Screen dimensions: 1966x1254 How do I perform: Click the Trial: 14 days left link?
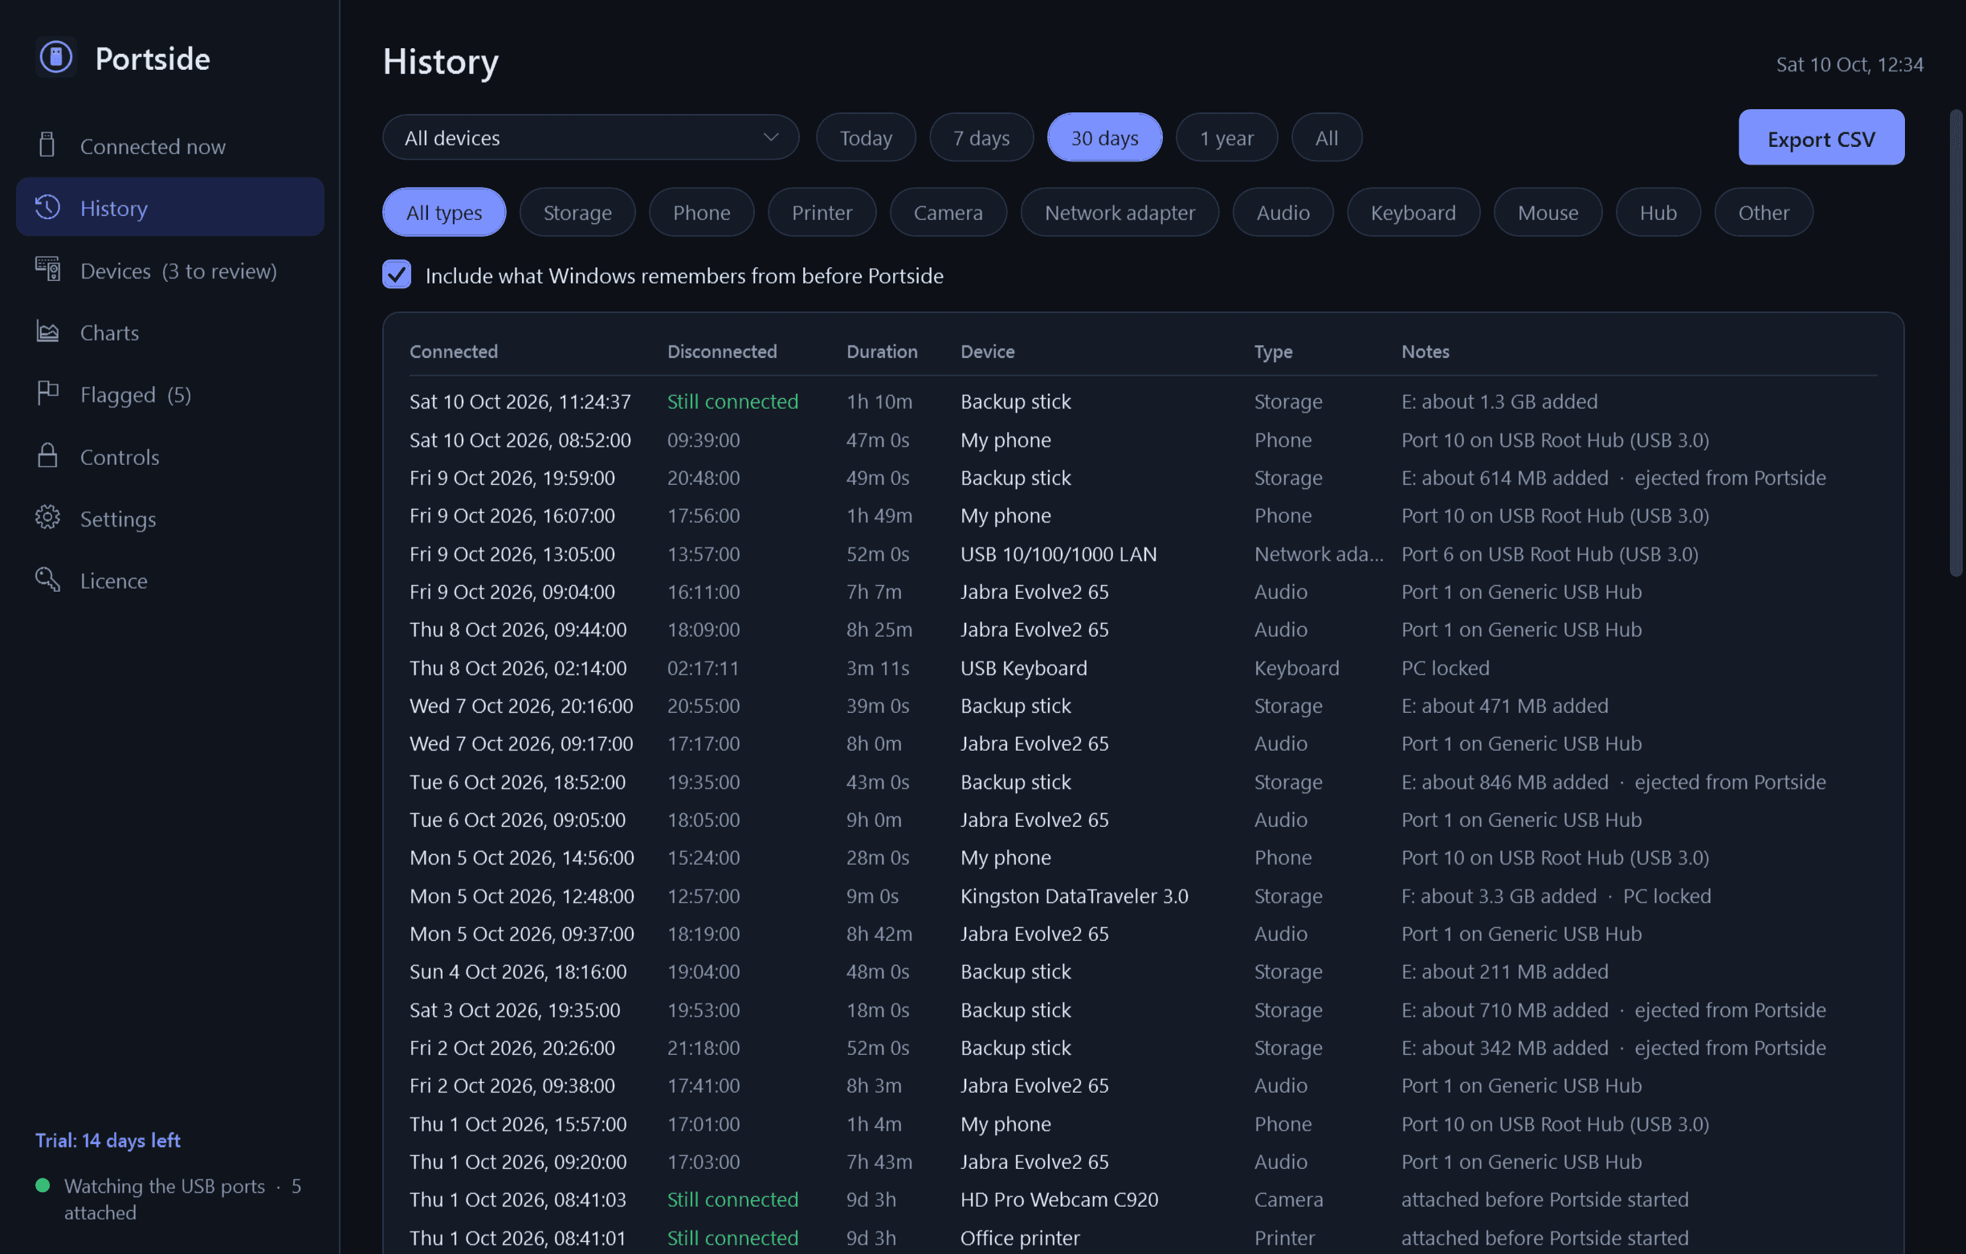click(108, 1140)
